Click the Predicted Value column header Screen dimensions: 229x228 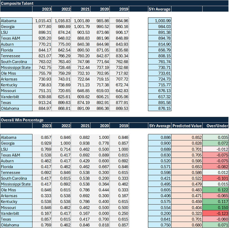187,126
